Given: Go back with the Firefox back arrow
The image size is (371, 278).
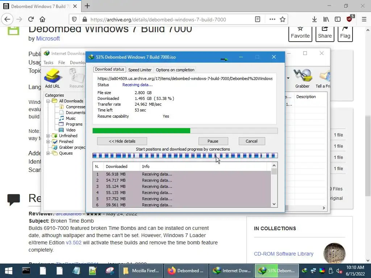Looking at the screenshot, I should pyautogui.click(x=7, y=19).
